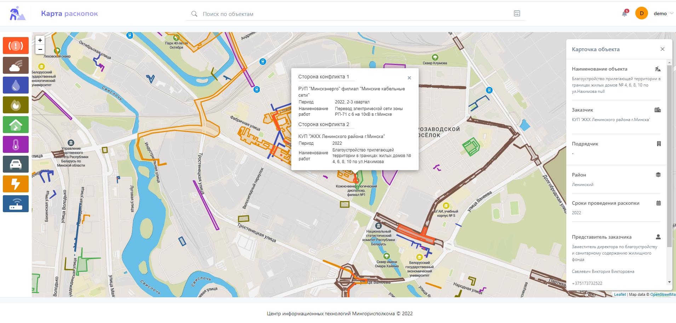
Task: Click the digging worker icon by object name
Action: click(658, 69)
